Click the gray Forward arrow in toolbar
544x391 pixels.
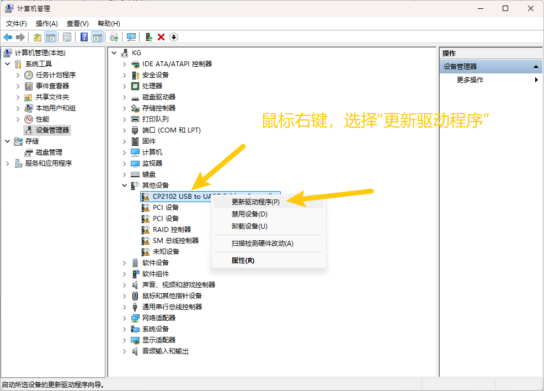click(20, 37)
